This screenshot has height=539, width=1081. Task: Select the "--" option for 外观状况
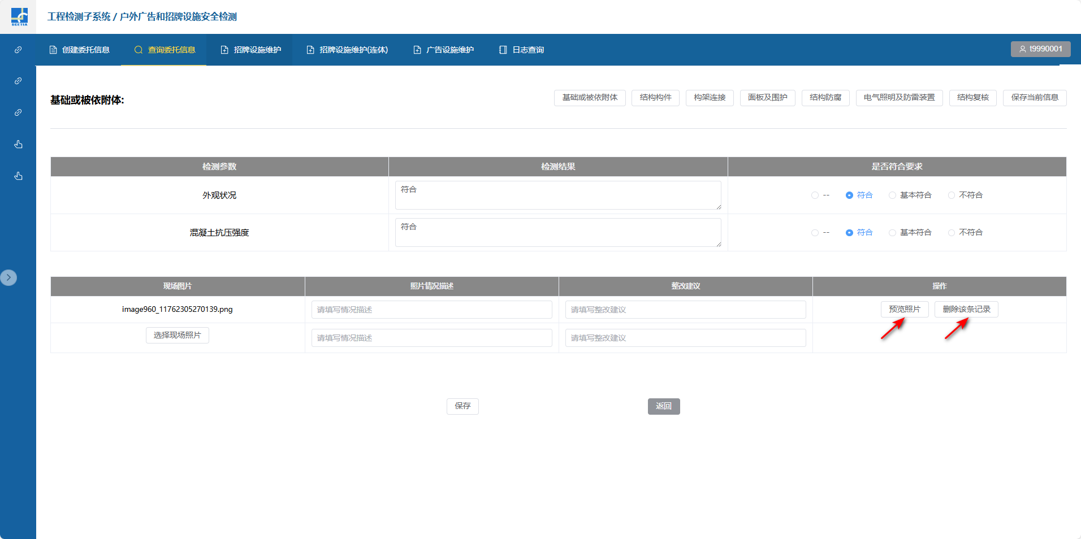815,195
